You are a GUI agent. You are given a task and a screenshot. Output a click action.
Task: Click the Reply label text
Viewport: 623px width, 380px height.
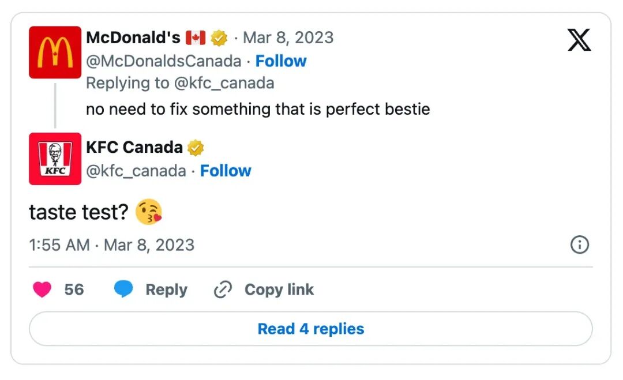click(x=166, y=289)
